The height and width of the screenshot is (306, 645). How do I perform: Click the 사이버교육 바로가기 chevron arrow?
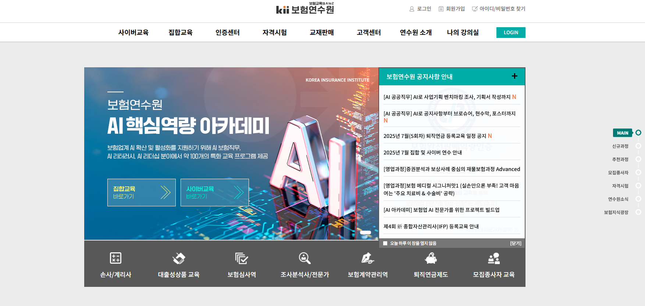[239, 192]
